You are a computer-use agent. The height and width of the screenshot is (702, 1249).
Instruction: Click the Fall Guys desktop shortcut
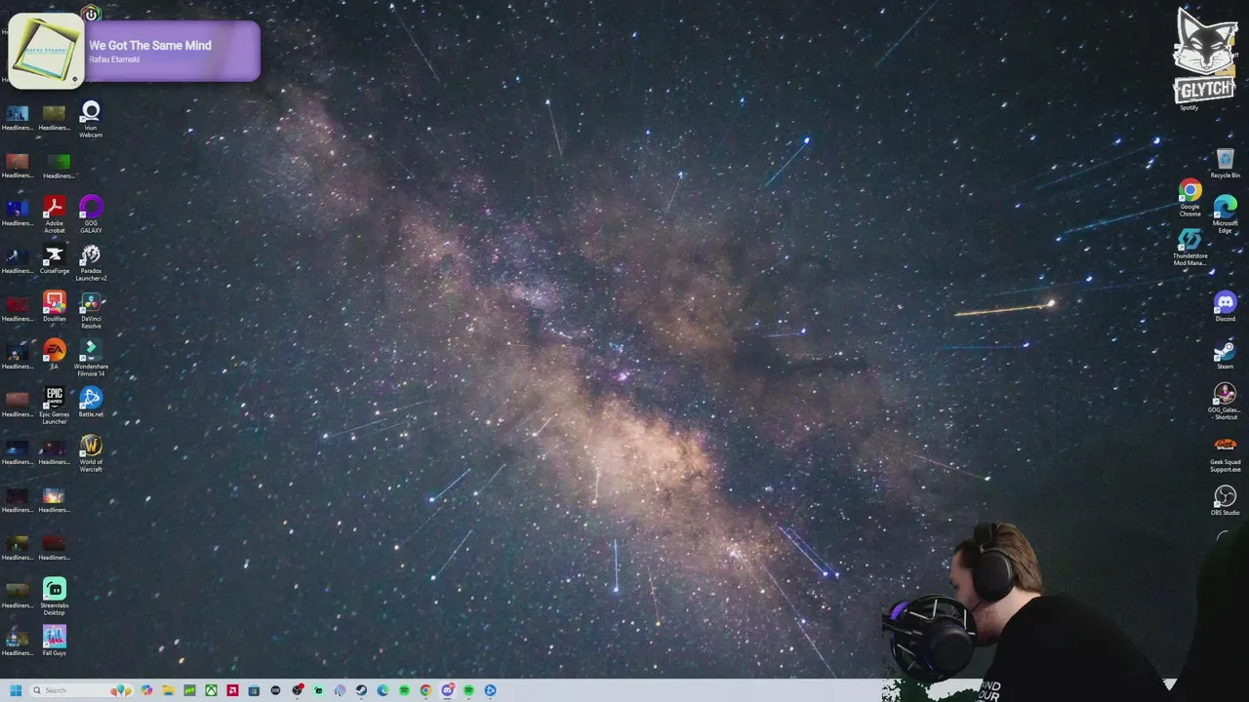coord(54,642)
